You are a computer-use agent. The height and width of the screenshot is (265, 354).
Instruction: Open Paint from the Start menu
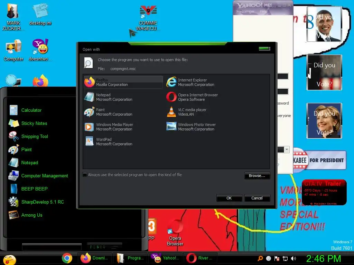(x=20, y=149)
